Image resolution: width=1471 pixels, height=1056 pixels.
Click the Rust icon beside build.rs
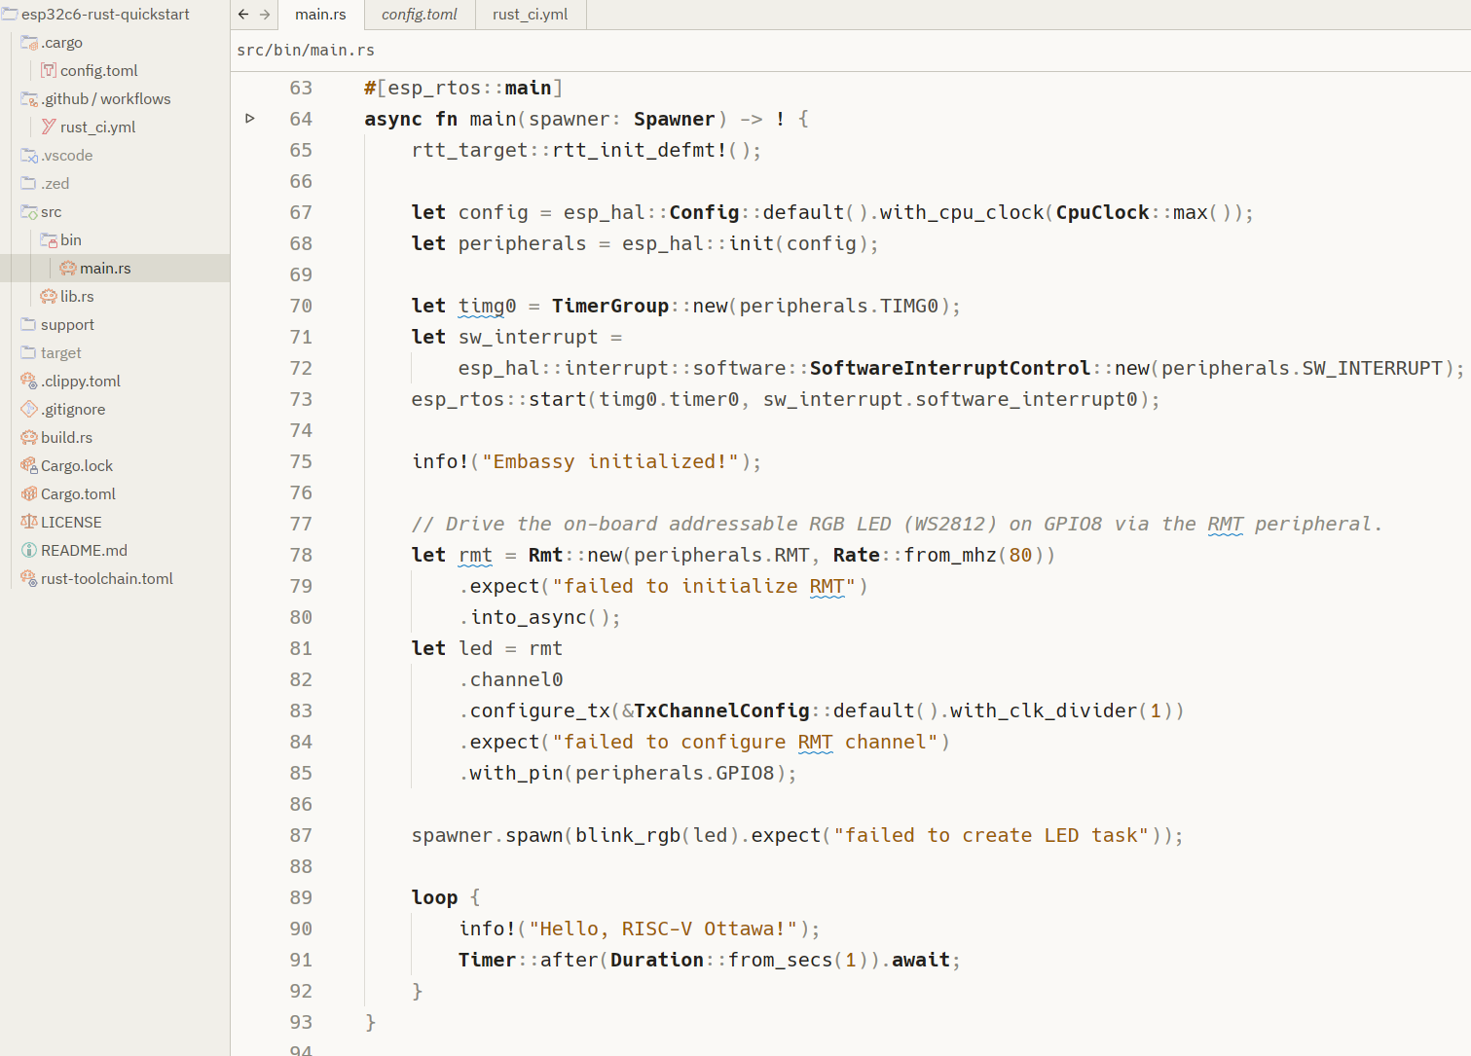click(29, 437)
